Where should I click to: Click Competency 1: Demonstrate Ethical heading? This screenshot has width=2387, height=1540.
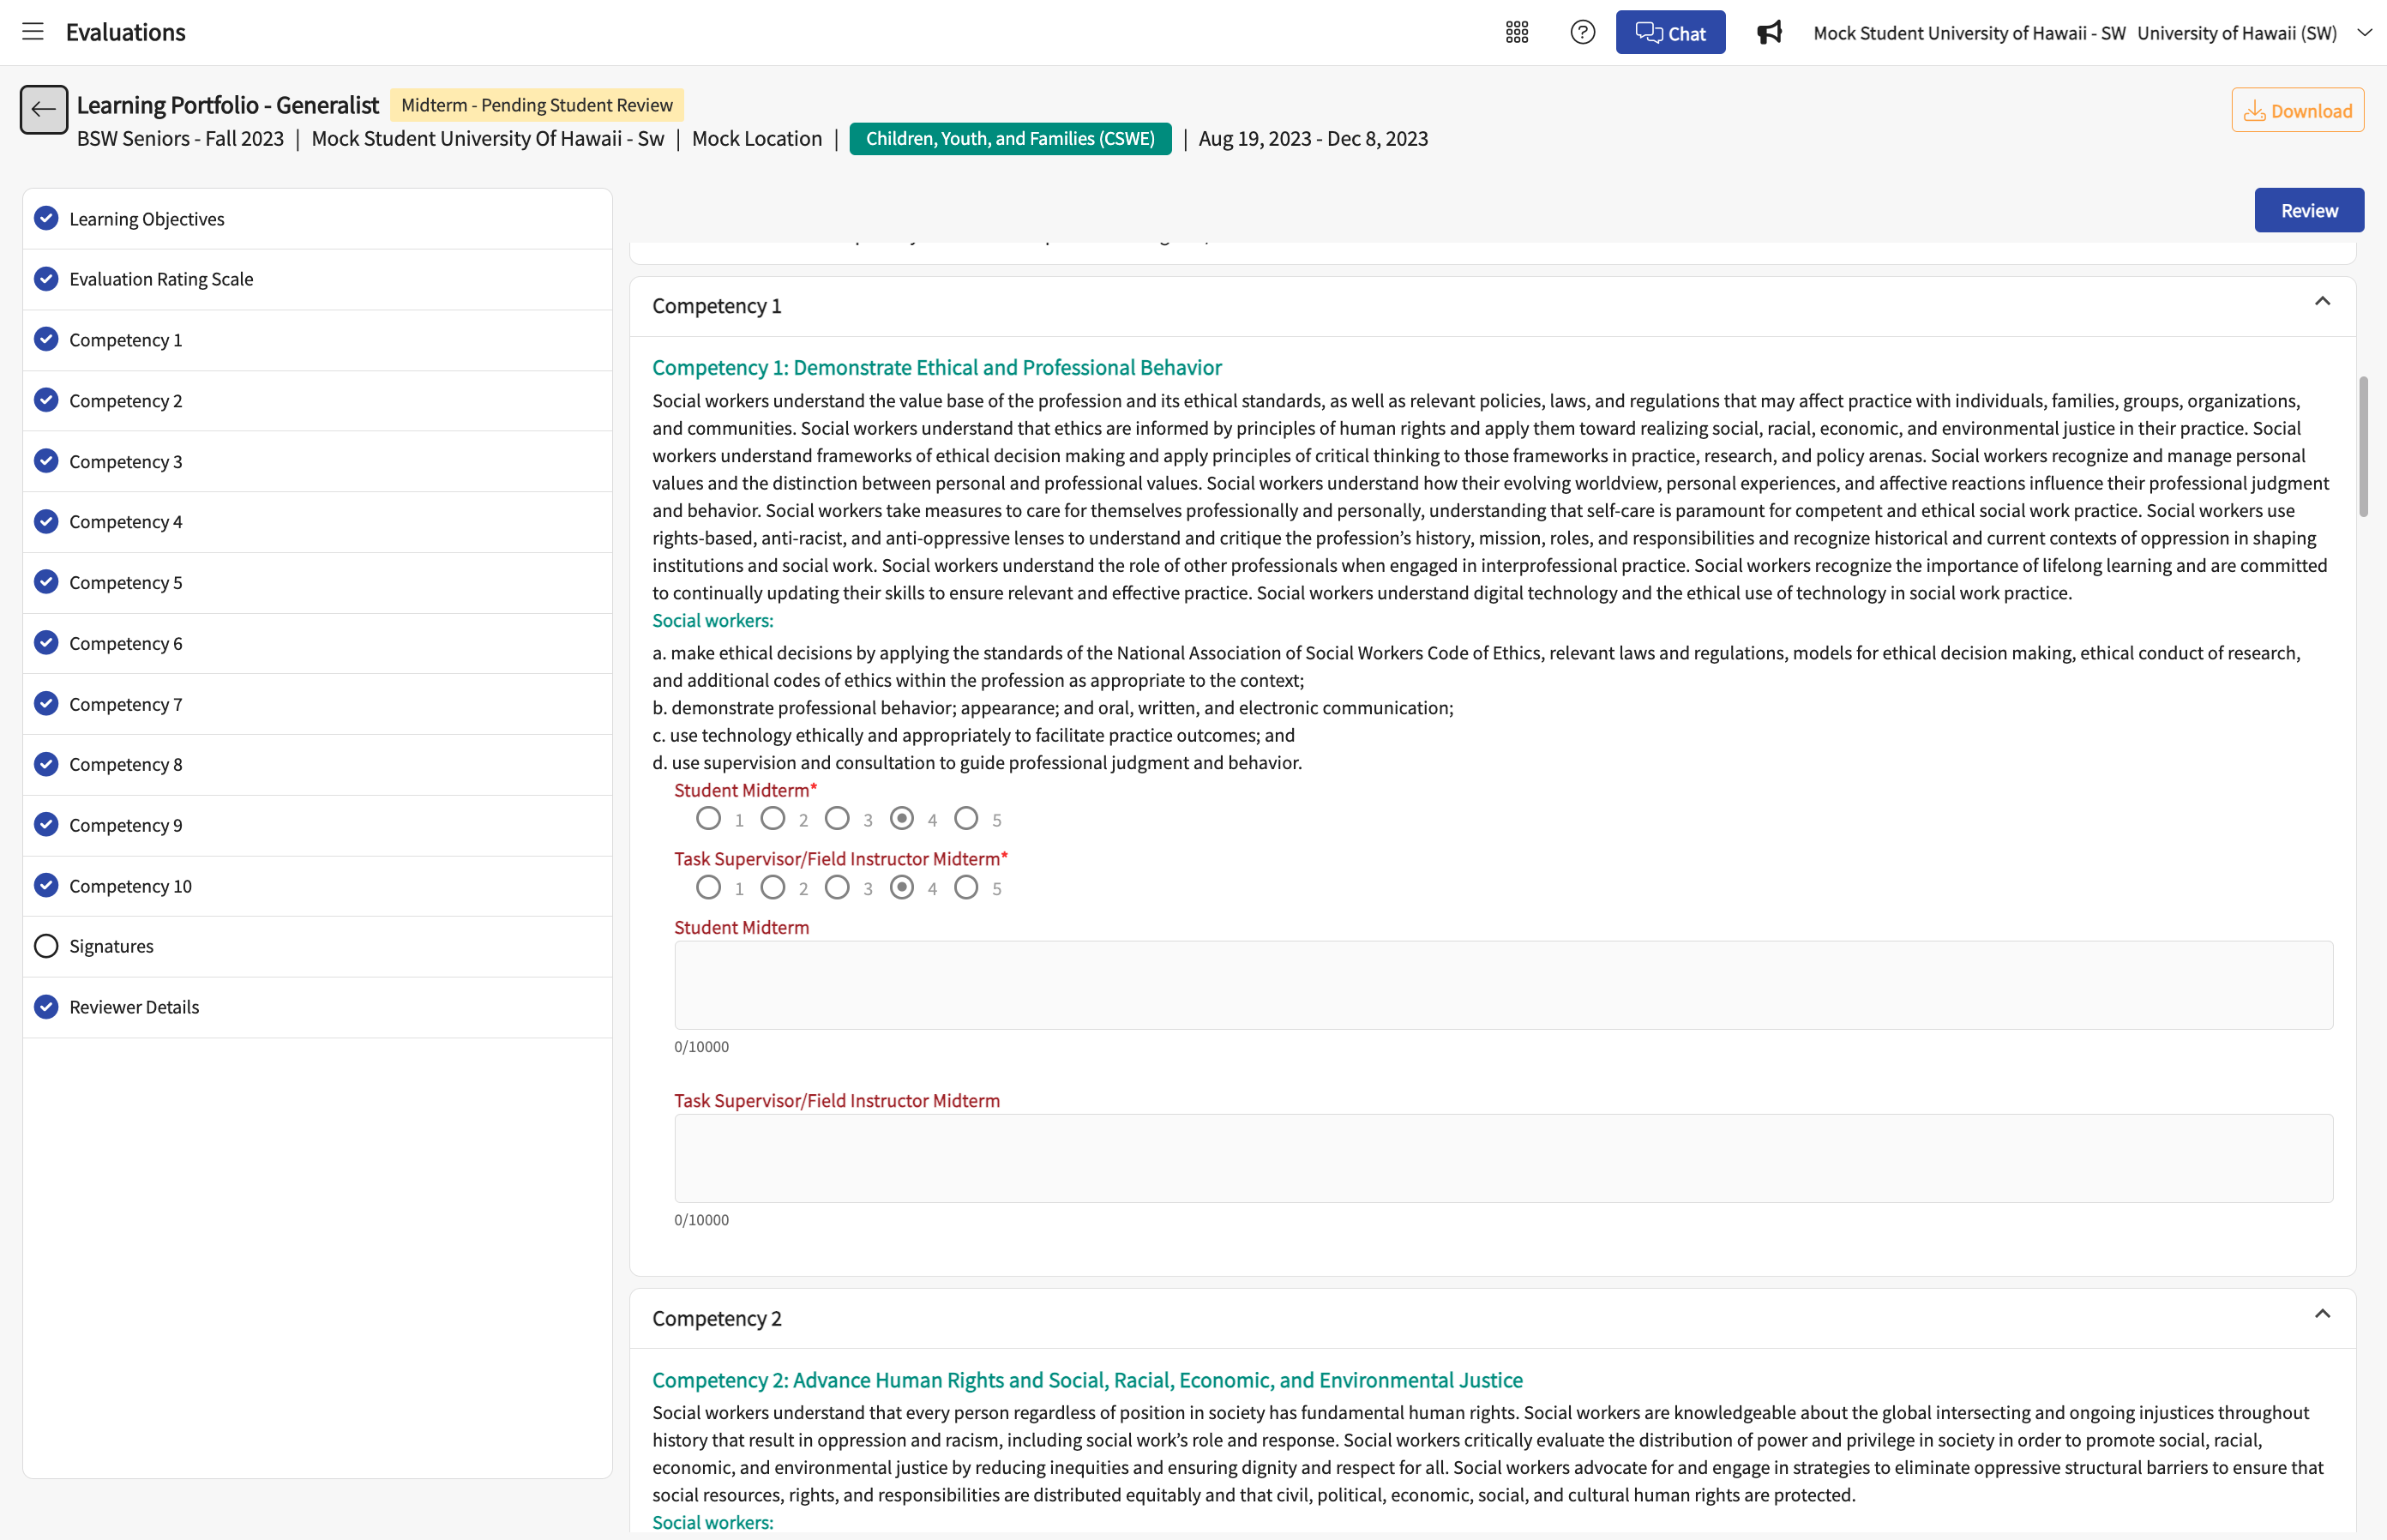tap(937, 367)
